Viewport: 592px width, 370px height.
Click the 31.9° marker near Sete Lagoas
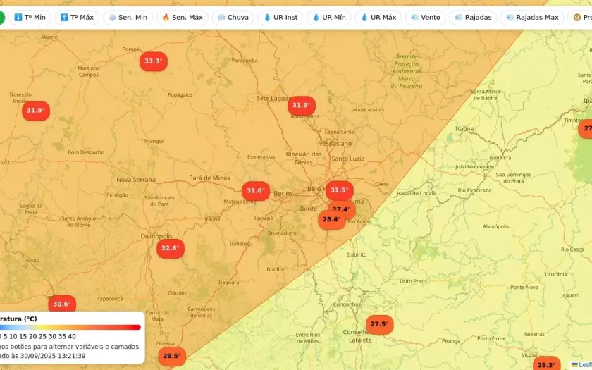[301, 106]
